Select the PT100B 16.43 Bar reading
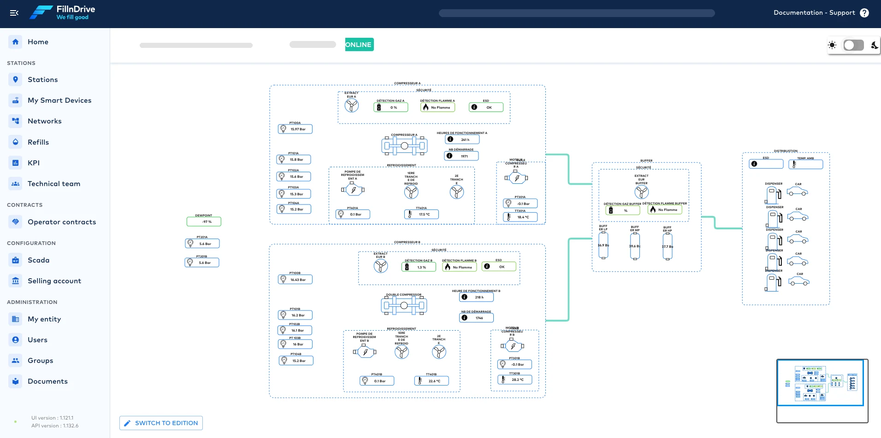This screenshot has height=438, width=881. pos(295,280)
